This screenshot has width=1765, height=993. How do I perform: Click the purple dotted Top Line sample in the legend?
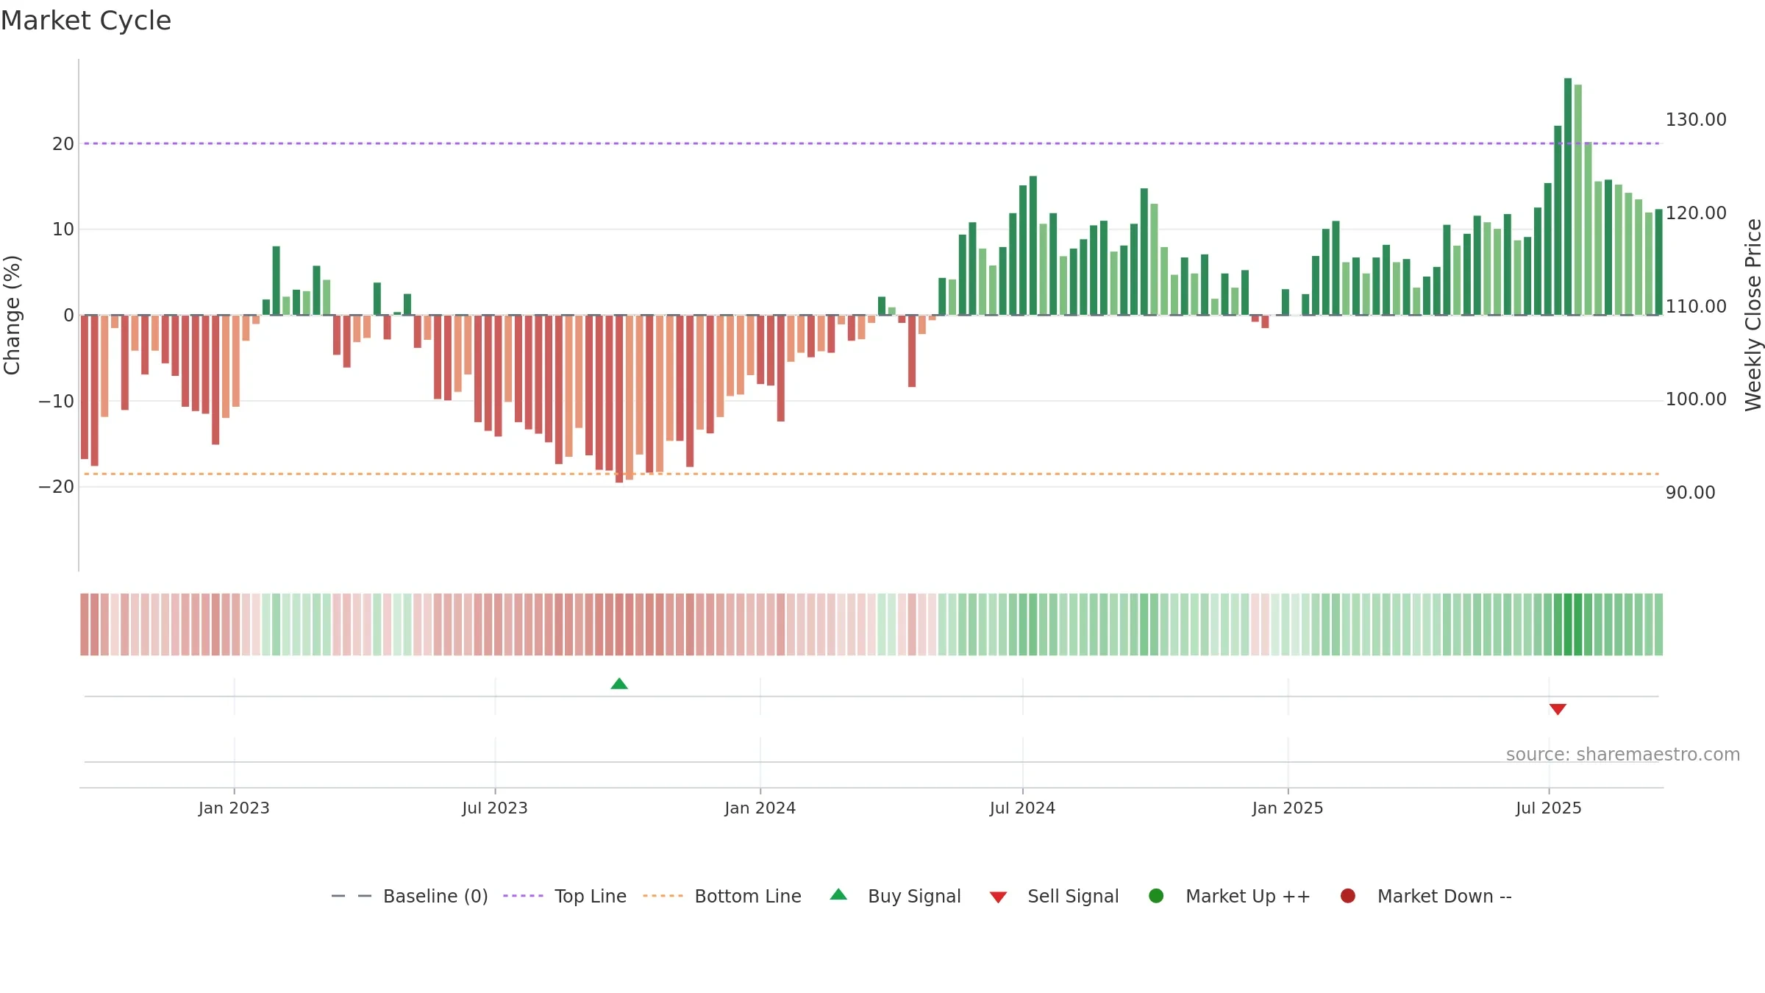point(523,896)
